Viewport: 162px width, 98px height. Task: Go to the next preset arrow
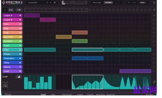[x=51, y=3]
